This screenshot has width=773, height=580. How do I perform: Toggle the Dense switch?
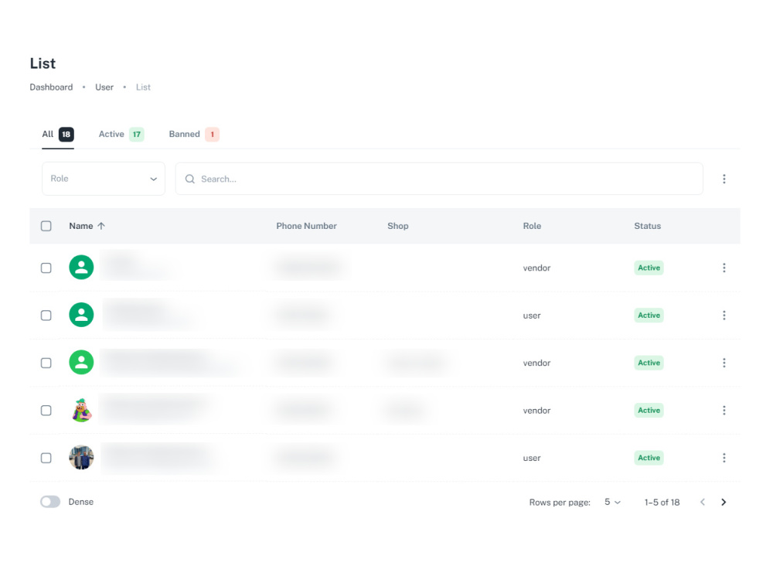click(x=50, y=502)
